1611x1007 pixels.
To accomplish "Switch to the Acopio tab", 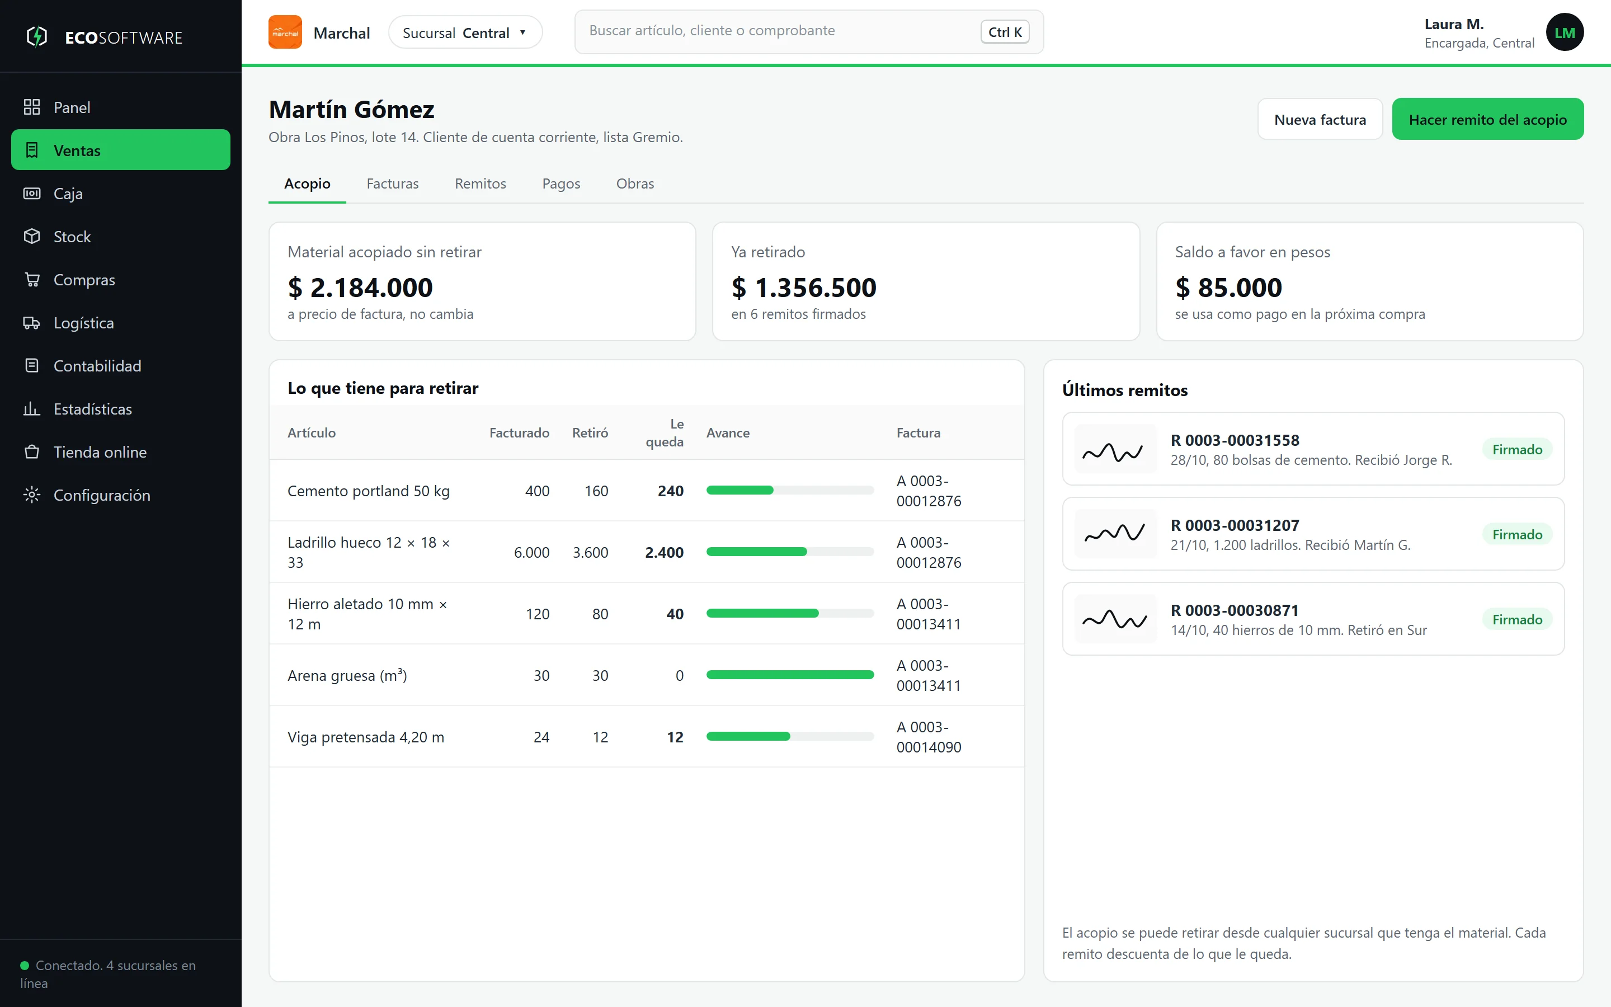I will (307, 184).
